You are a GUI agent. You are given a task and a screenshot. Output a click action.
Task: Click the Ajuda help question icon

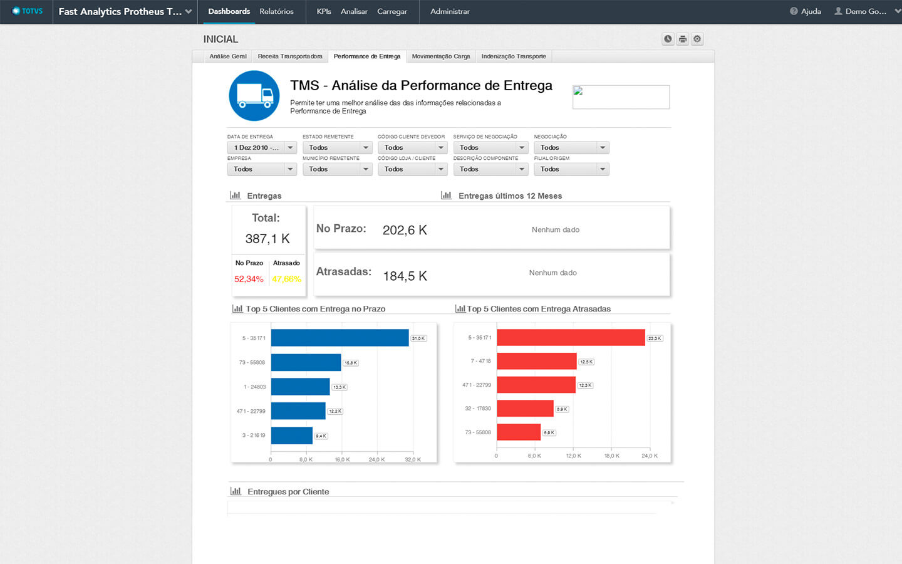[794, 11]
